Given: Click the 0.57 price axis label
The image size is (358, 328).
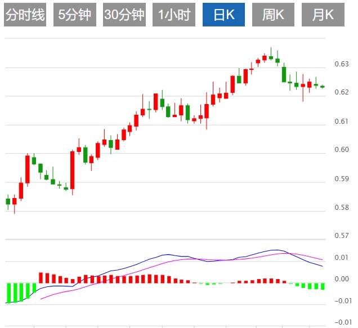Looking at the screenshot, I should tap(342, 236).
